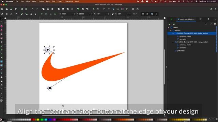218x122 pixels.
Task: Select command marker under starting position
Action: click(185, 36)
